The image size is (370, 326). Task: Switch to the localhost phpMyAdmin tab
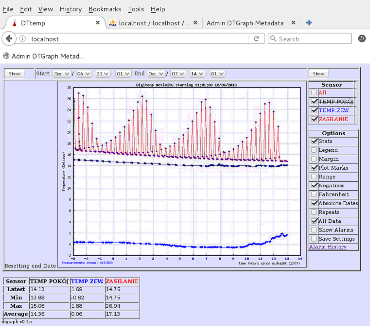150,23
